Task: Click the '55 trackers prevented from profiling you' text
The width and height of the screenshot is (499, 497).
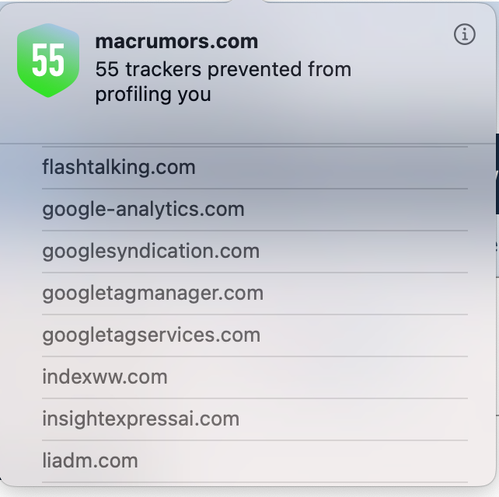Action: (223, 82)
